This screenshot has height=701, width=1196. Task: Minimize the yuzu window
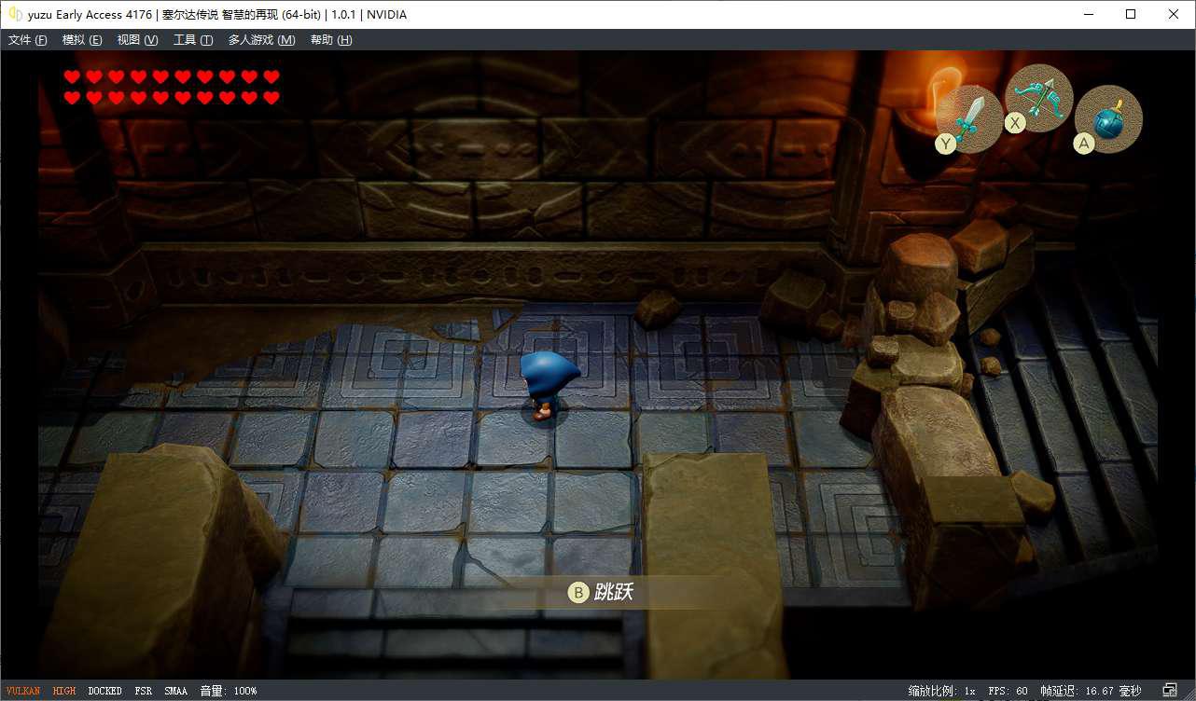(1088, 14)
